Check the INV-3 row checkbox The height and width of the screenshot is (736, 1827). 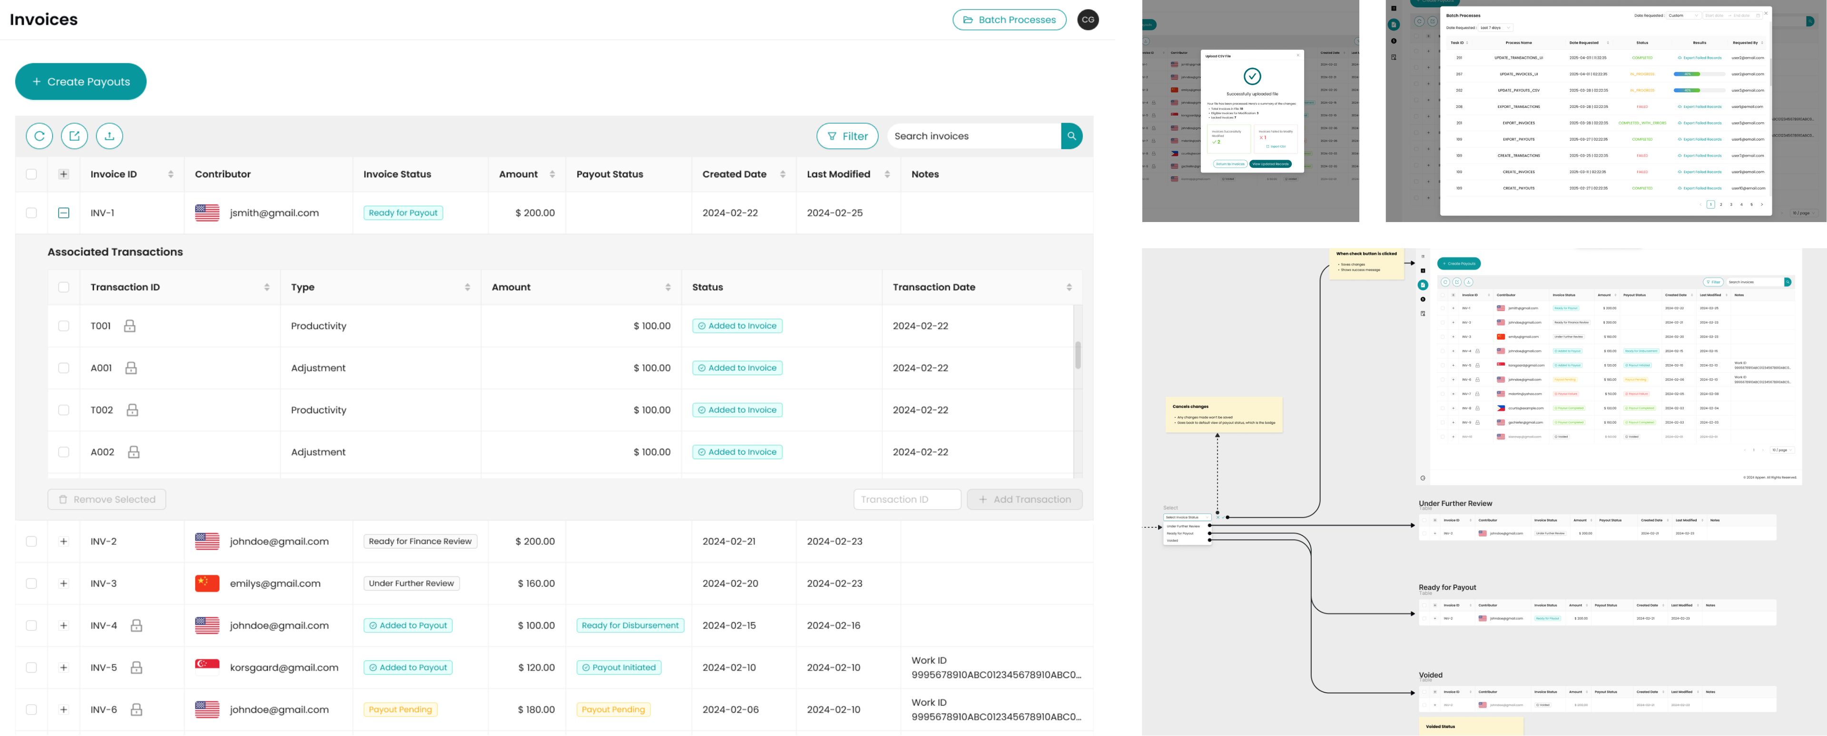point(31,583)
